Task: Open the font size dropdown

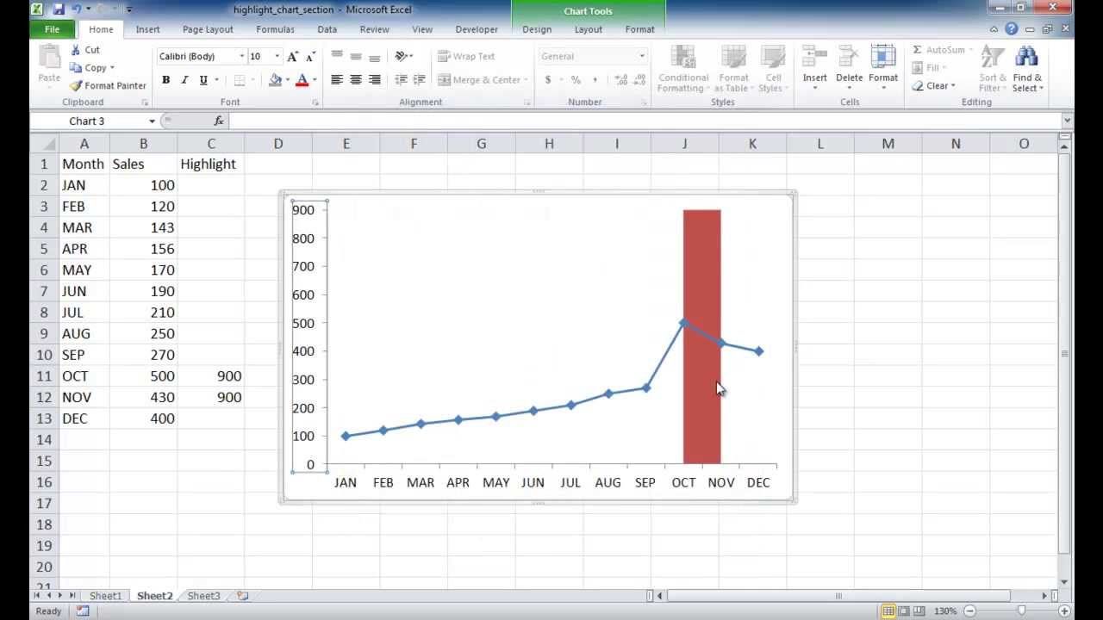Action: click(x=277, y=56)
